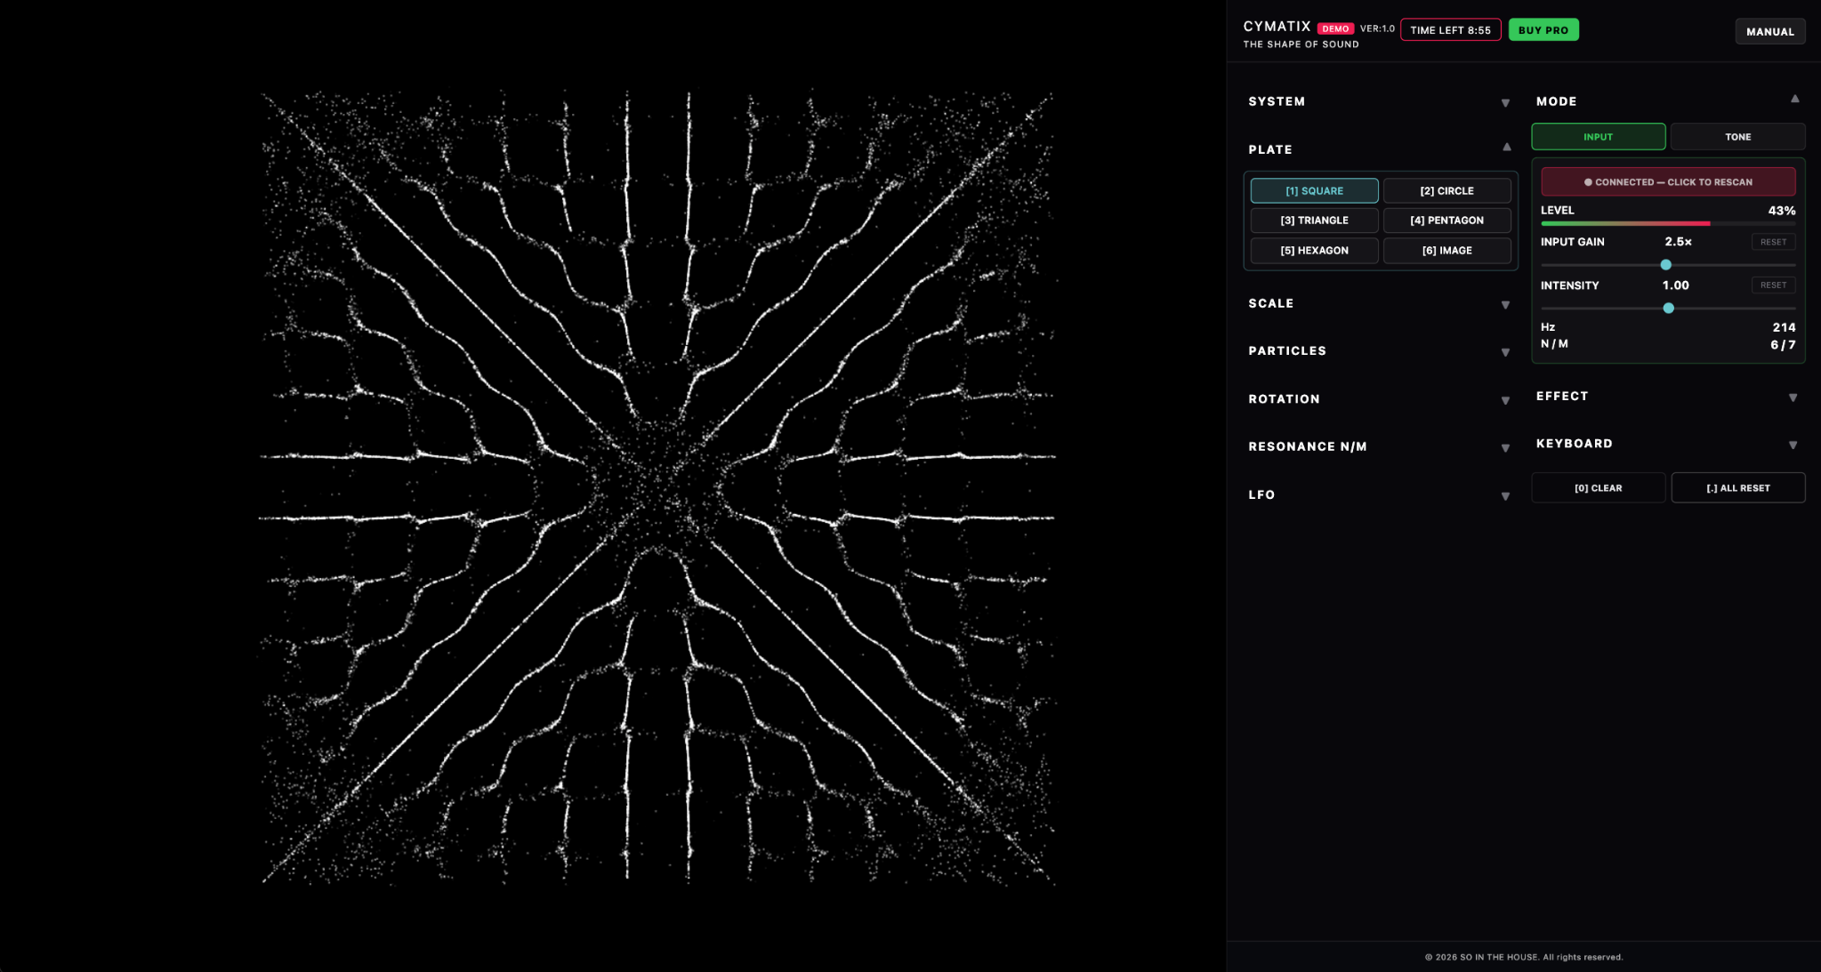Select the [2] CIRCLE plate shape
1821x972 pixels.
[x=1446, y=191]
